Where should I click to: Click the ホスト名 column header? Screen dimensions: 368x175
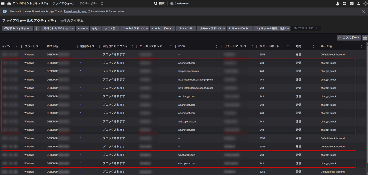tap(52, 46)
